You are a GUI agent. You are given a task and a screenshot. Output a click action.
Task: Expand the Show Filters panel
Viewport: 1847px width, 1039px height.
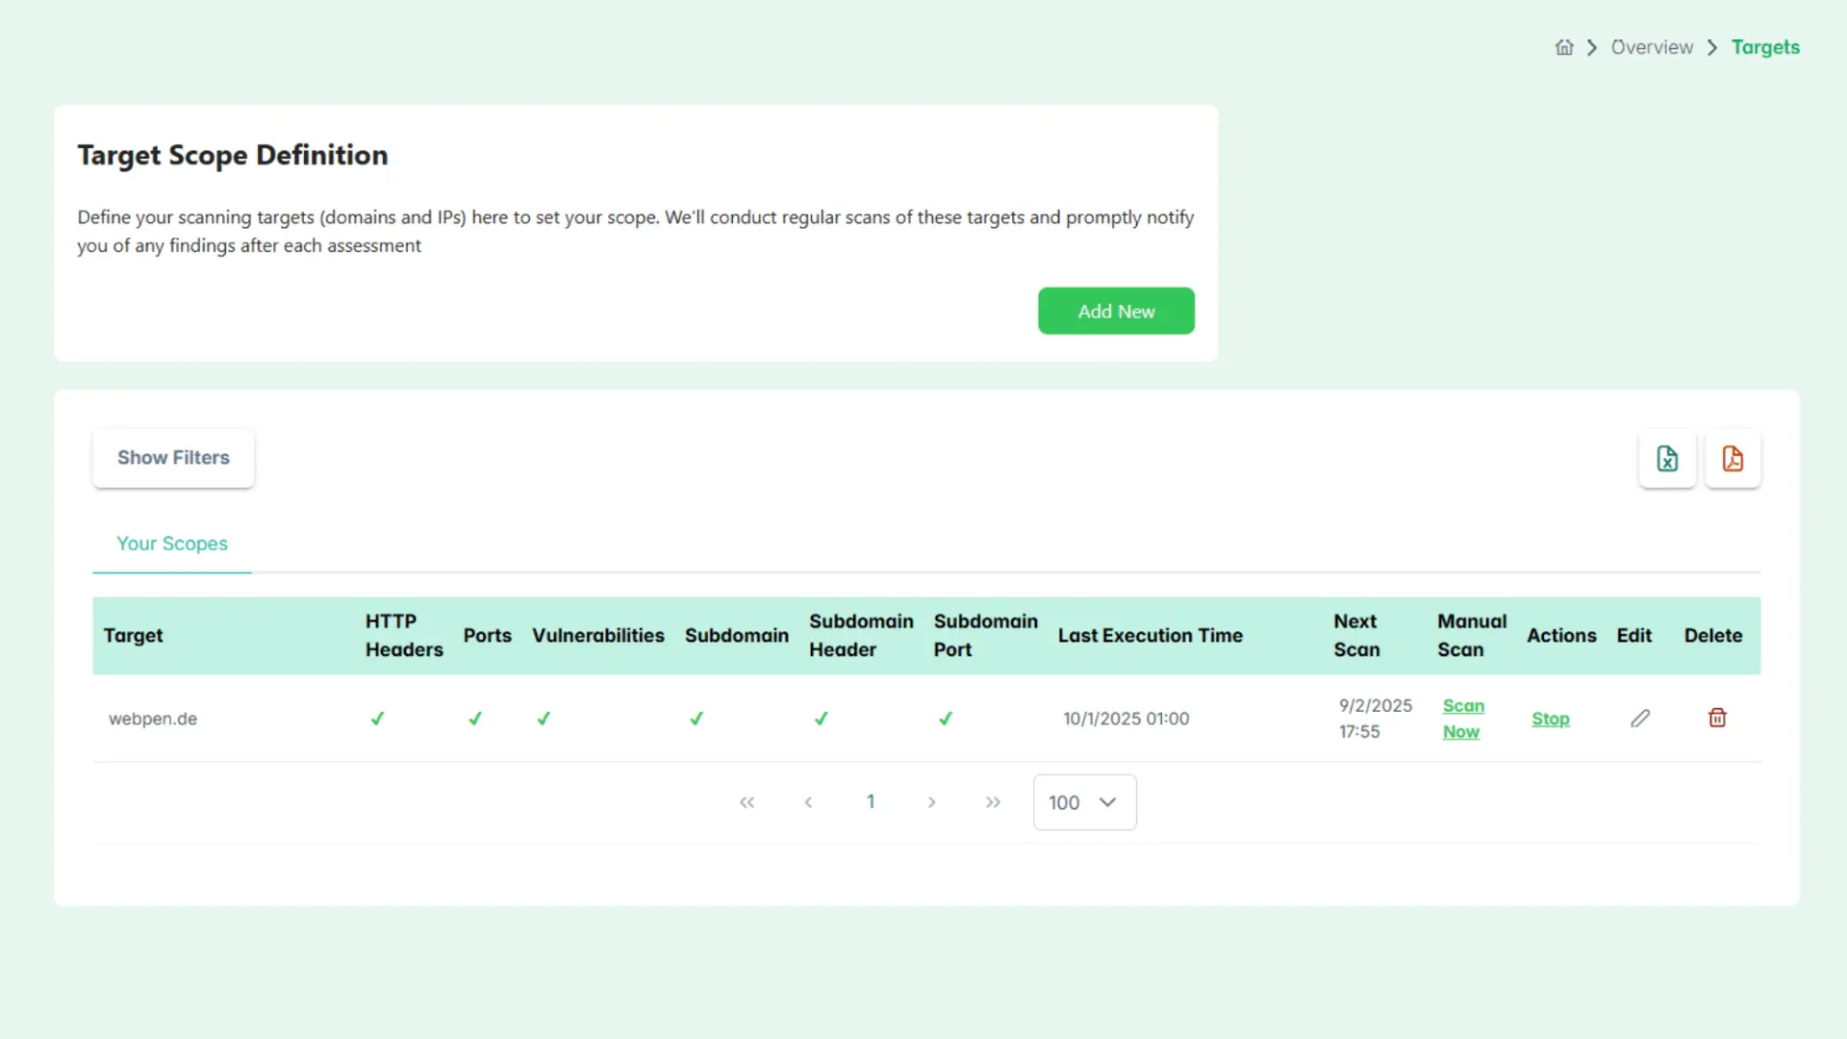pos(173,458)
